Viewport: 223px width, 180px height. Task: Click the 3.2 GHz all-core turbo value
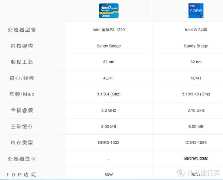(109, 111)
